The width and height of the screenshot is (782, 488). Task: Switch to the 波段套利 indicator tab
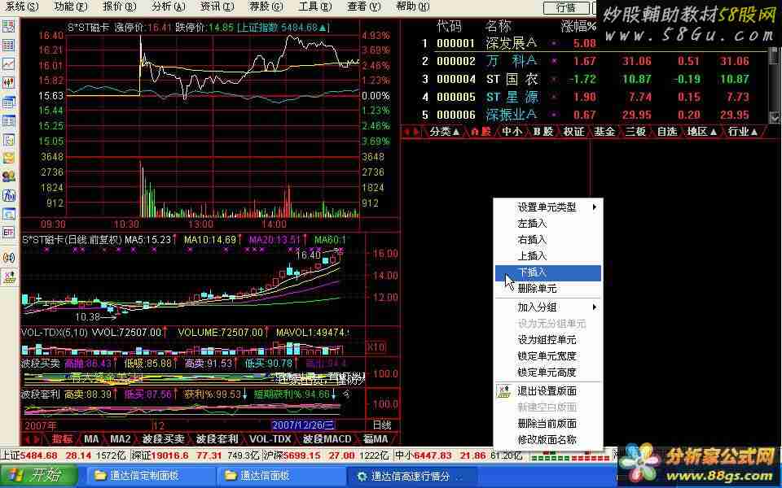tap(217, 439)
